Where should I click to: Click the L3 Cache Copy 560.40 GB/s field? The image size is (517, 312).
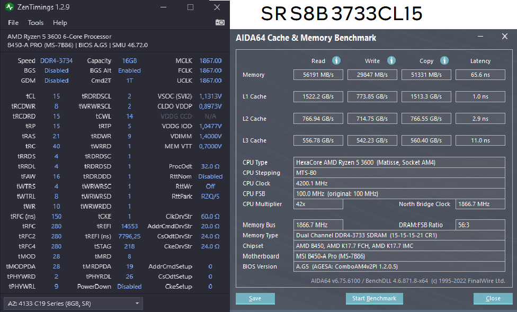[x=426, y=140]
